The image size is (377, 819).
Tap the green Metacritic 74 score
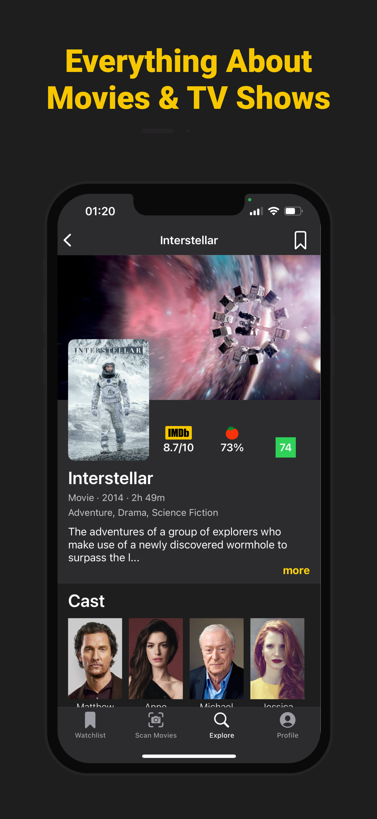[x=285, y=447]
